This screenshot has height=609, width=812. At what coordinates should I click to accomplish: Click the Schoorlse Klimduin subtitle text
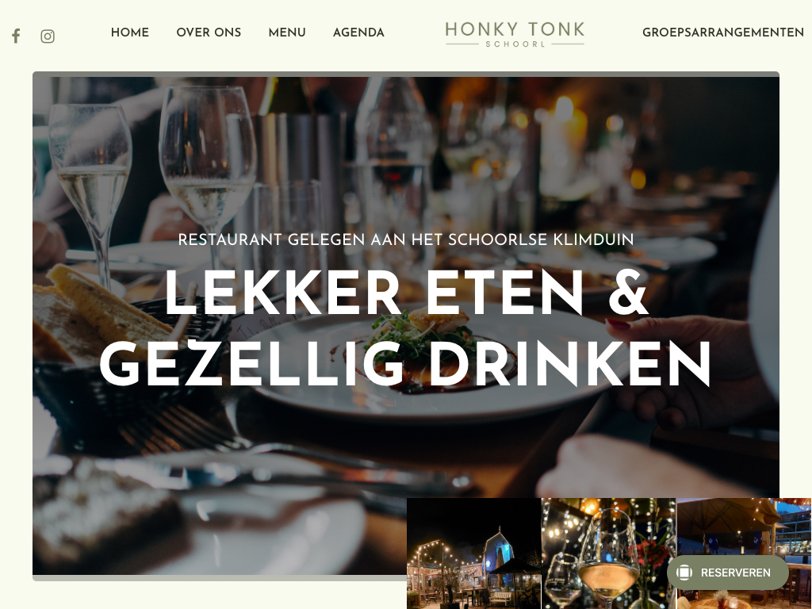click(x=406, y=239)
